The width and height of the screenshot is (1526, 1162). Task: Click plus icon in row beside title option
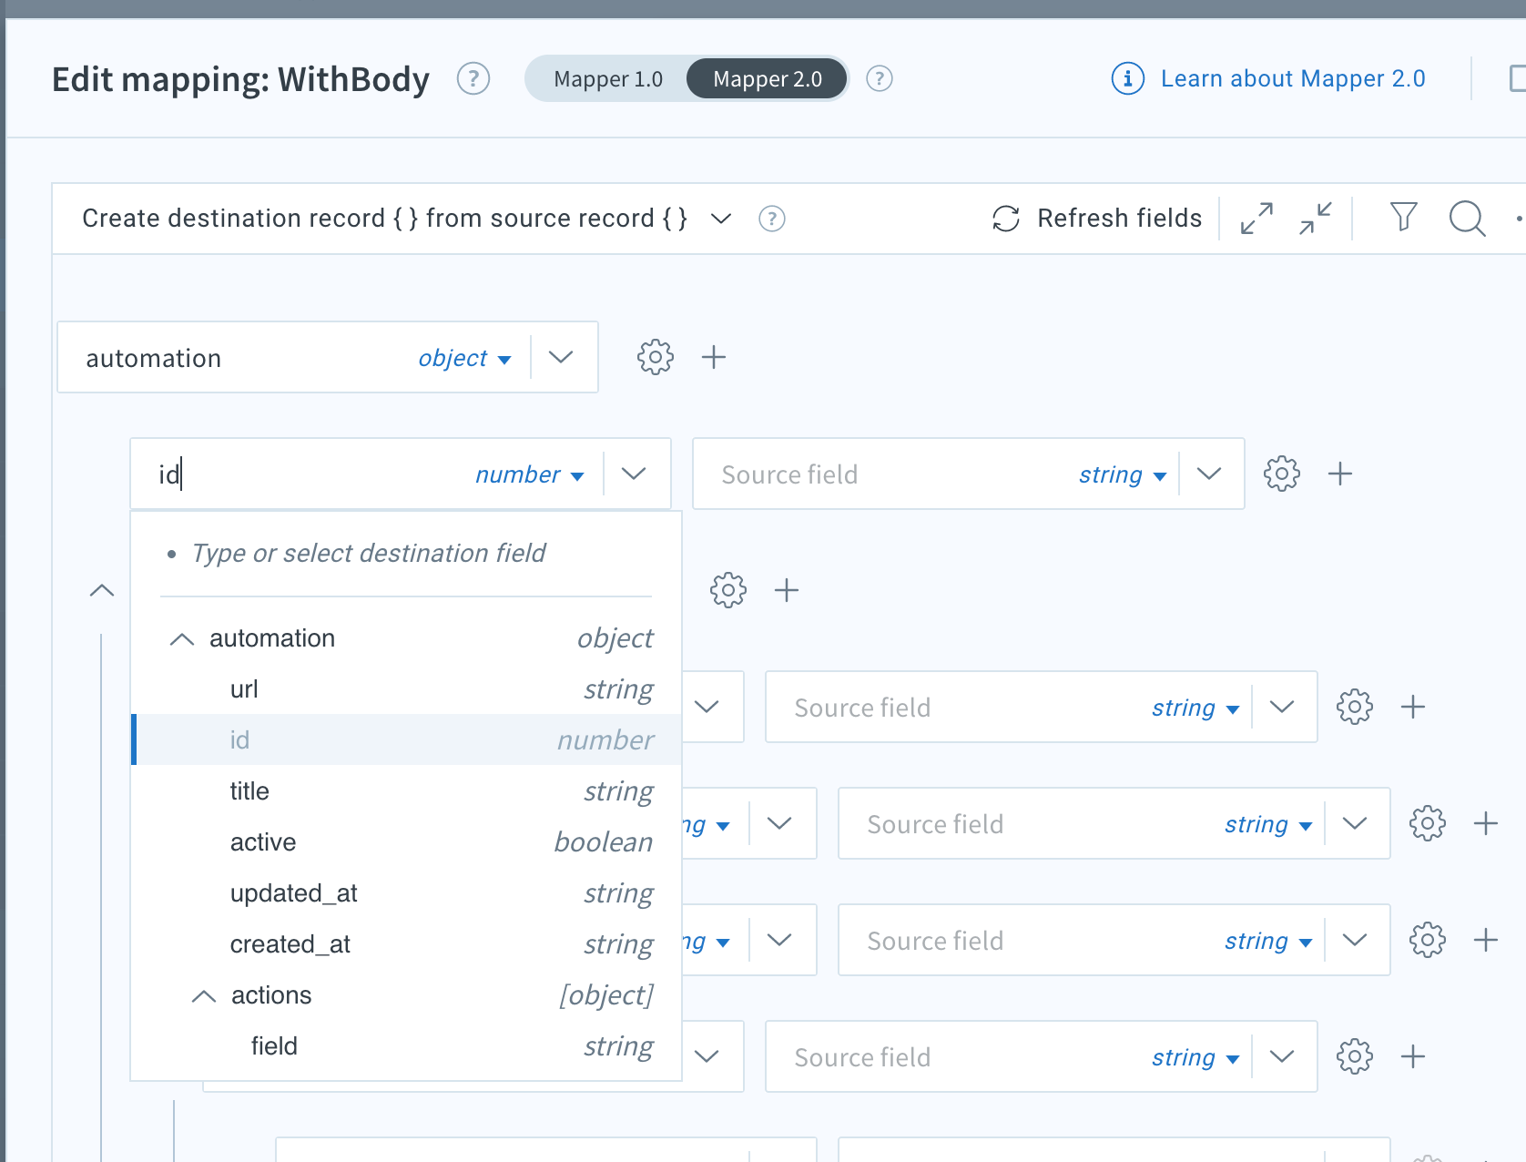(1486, 823)
